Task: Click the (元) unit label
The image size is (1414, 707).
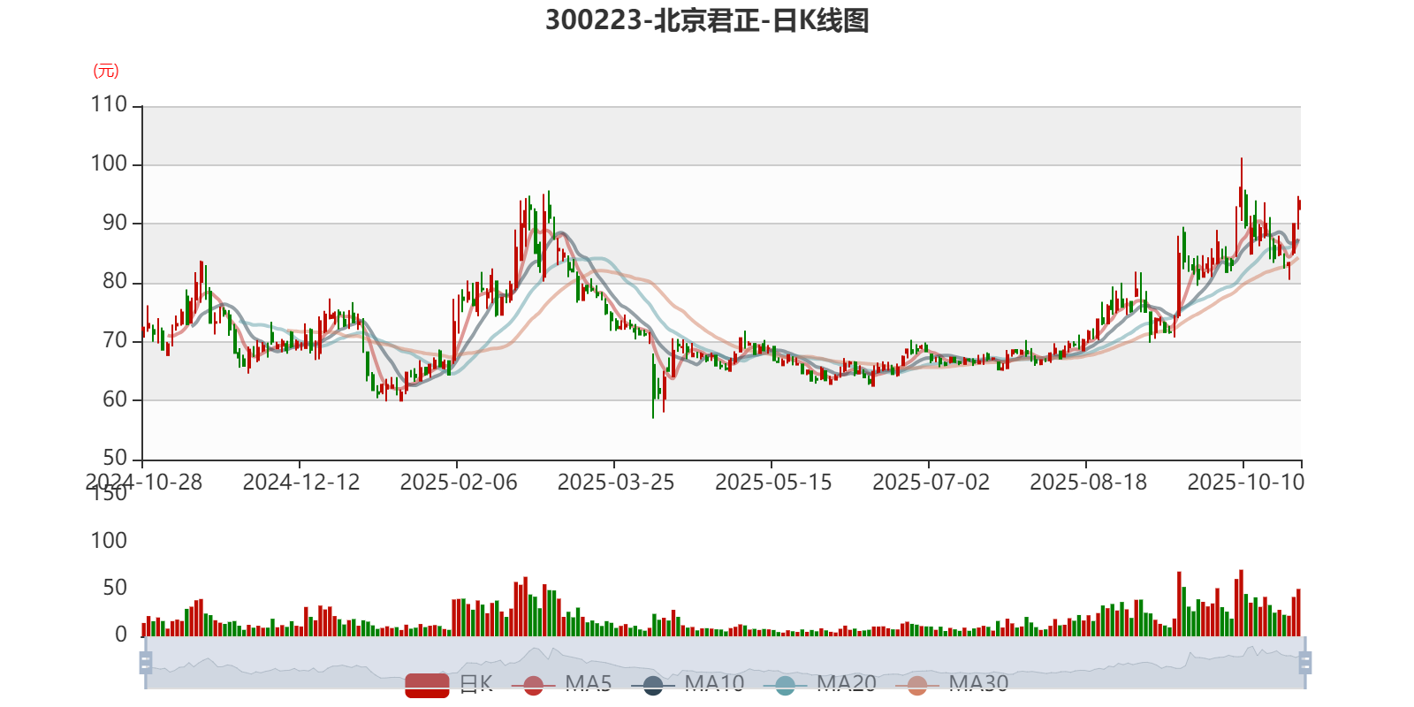Action: tap(106, 71)
